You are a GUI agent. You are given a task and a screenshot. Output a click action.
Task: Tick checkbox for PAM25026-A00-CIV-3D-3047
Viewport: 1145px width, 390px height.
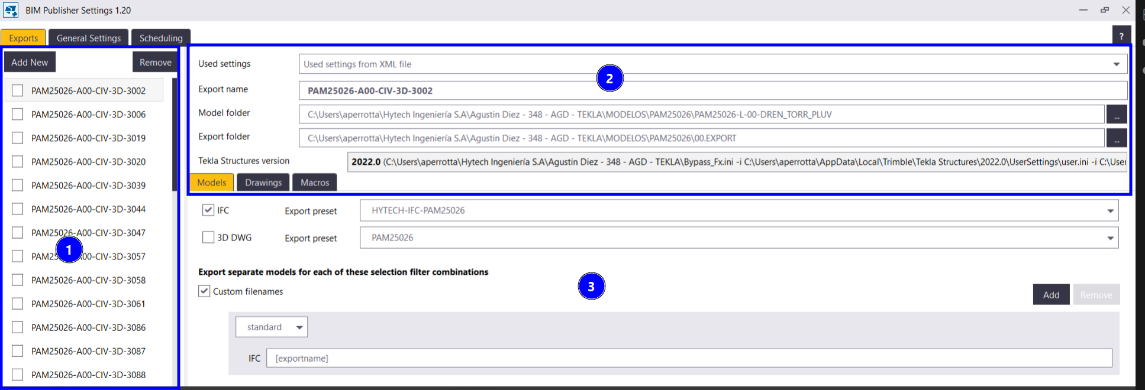coord(18,232)
